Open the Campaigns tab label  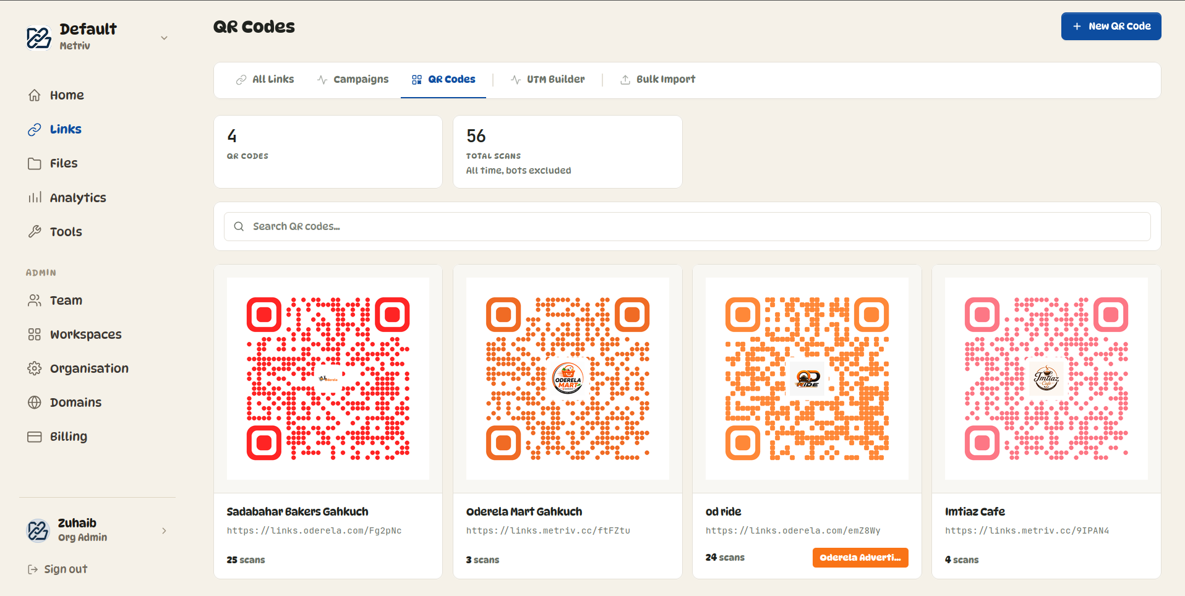[x=361, y=79]
